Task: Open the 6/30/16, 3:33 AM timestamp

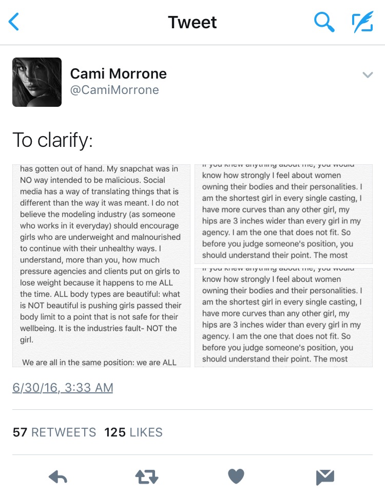Action: point(63,387)
